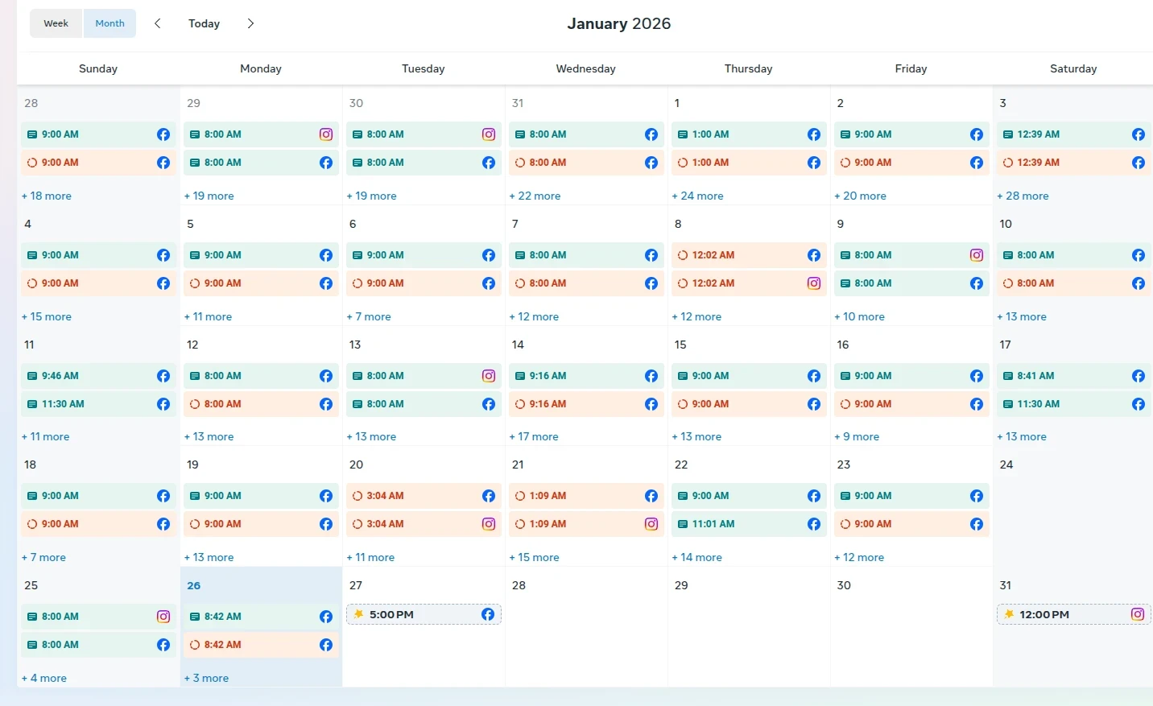Click Facebook icon on January 27 5:00 PM slot
The height and width of the screenshot is (706, 1153).
point(488,614)
